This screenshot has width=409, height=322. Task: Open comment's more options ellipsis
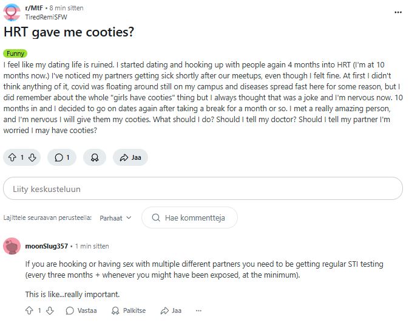[x=198, y=310]
